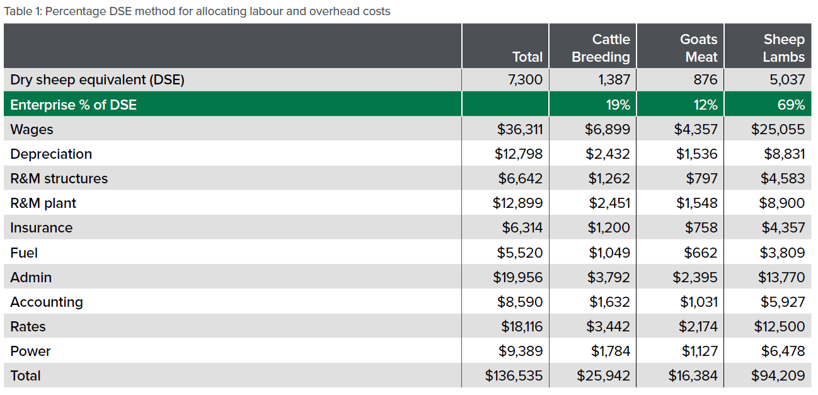
Task: Click the grand total $136,535 cell
Action: 514,375
